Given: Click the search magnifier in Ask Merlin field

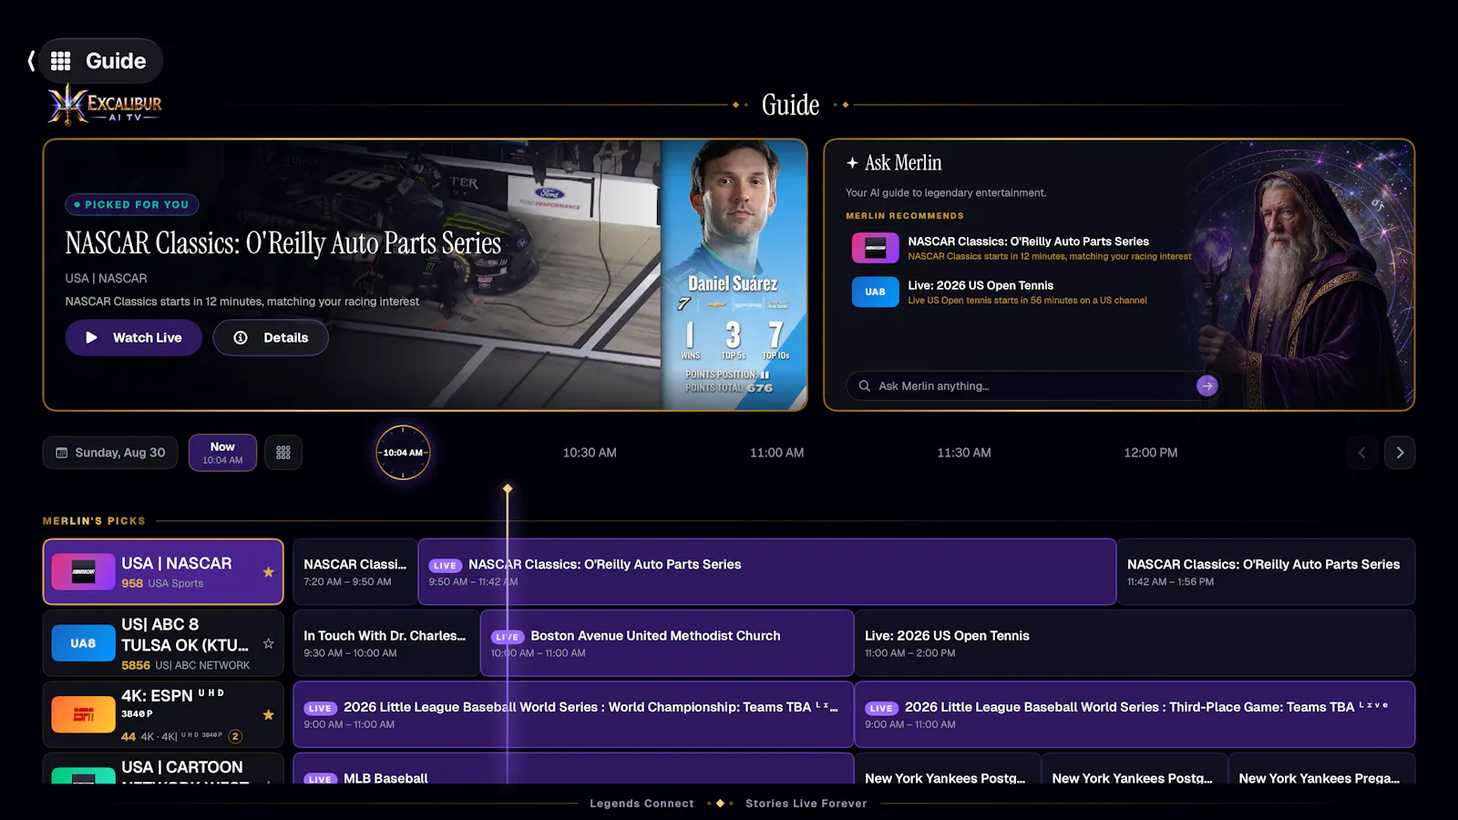Looking at the screenshot, I should (x=864, y=386).
